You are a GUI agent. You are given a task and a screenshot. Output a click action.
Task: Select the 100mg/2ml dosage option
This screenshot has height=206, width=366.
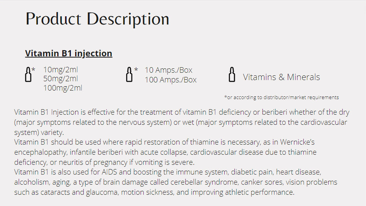pyautogui.click(x=62, y=88)
